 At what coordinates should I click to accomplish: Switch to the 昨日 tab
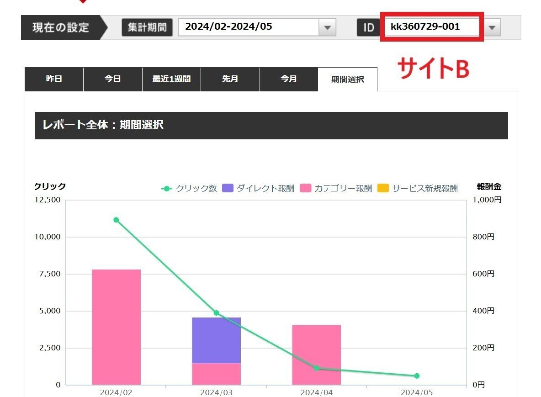coord(54,79)
